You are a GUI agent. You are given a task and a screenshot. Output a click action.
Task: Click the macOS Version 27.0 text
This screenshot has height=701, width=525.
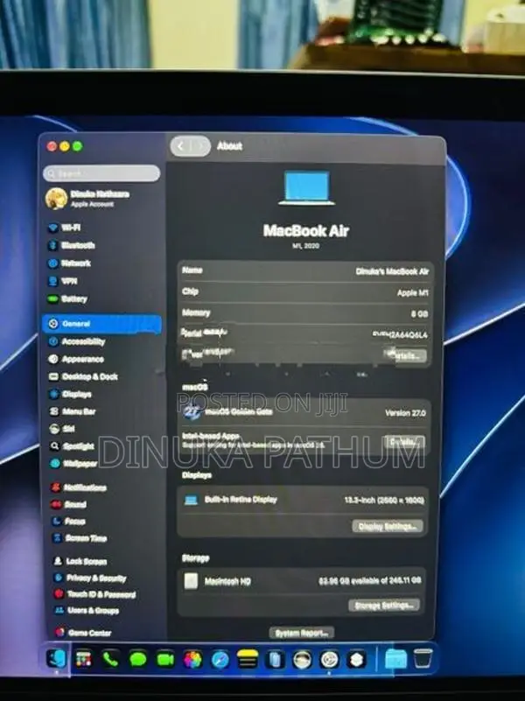[x=405, y=413]
